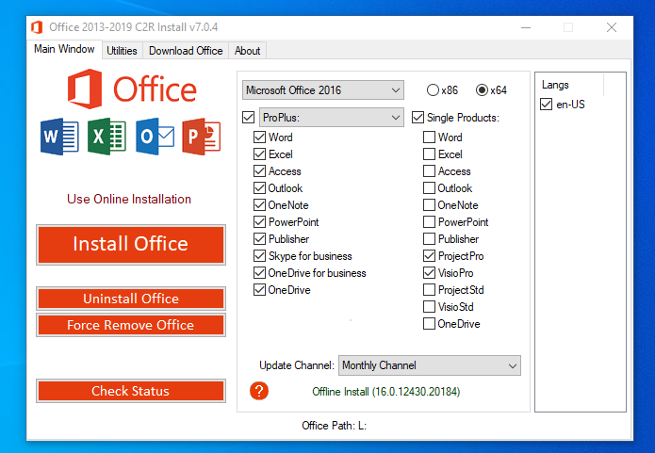This screenshot has width=655, height=453.
Task: Uncheck the VisioPro checkbox
Action: coord(429,272)
